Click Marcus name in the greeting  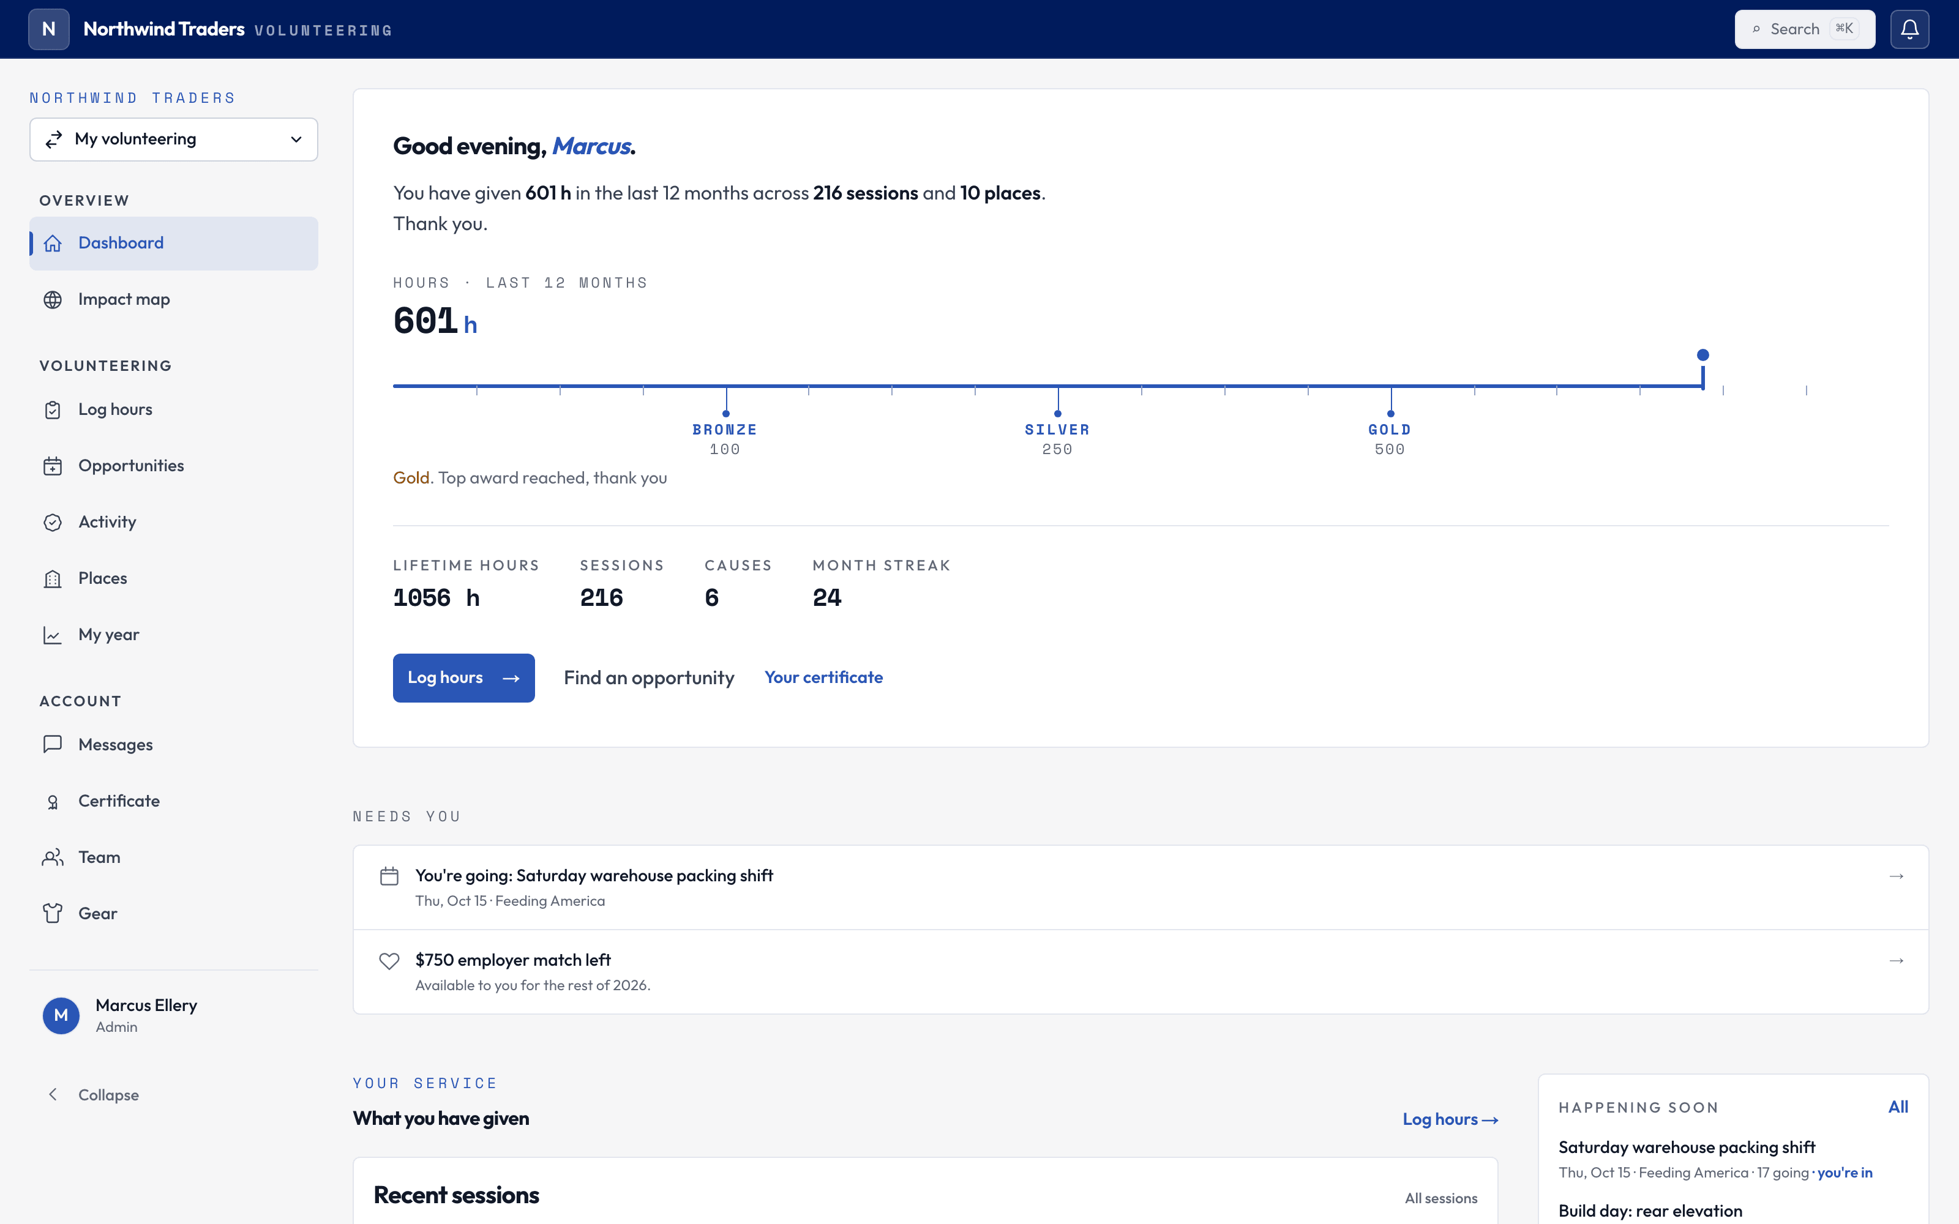click(x=591, y=146)
